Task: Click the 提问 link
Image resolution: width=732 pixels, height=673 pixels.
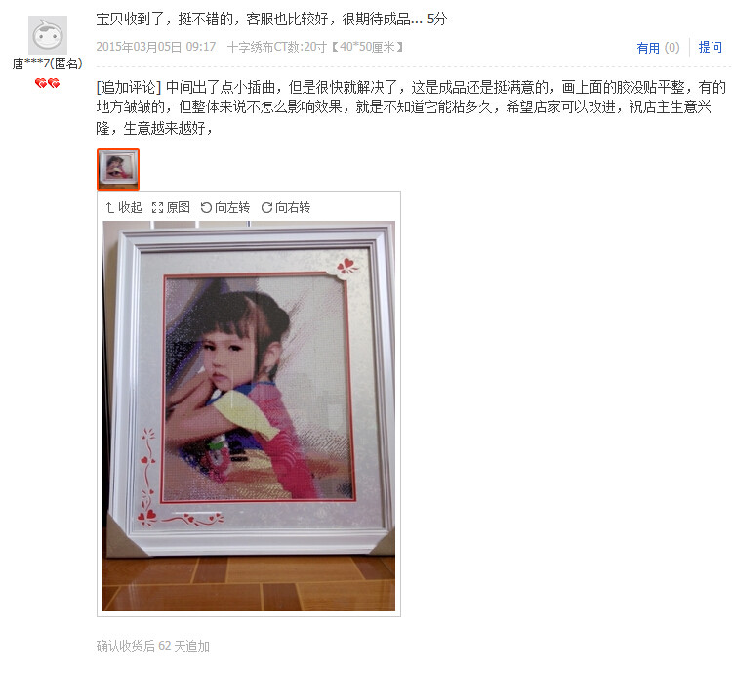Action: pyautogui.click(x=711, y=47)
